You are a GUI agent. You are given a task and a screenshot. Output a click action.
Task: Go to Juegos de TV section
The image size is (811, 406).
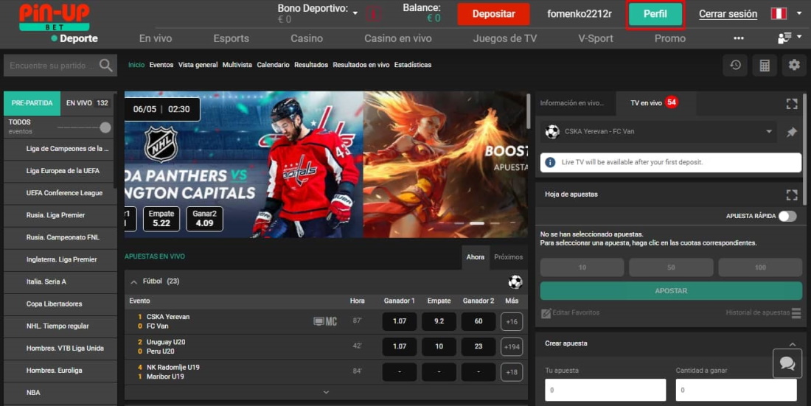point(505,38)
